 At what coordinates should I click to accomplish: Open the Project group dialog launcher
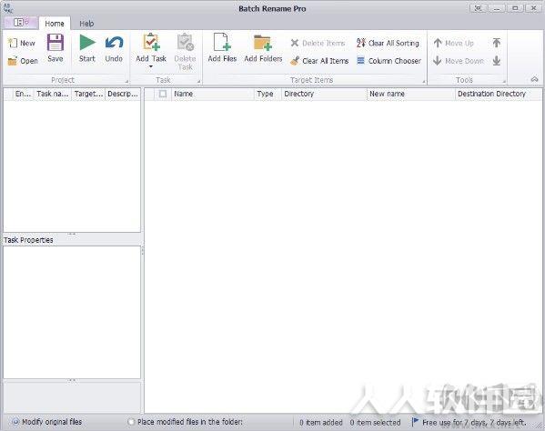pos(126,82)
